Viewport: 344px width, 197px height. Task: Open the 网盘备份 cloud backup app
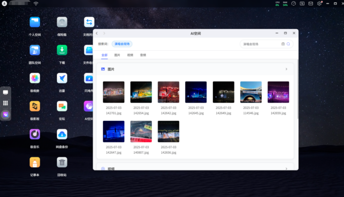pos(62,134)
